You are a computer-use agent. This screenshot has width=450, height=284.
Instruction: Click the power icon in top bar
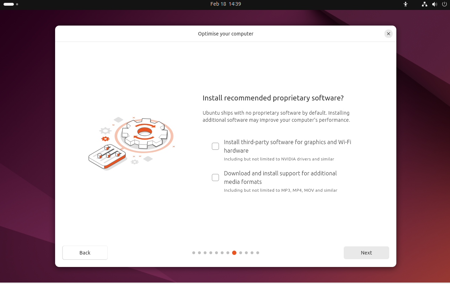tap(444, 4)
